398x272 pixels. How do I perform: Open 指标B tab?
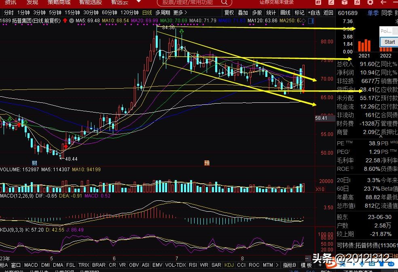289,265
